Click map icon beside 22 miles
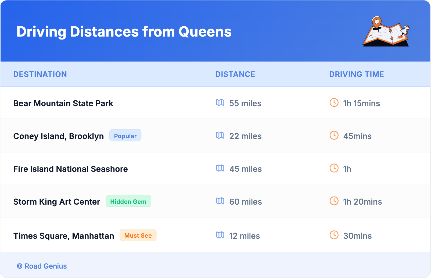 (220, 136)
